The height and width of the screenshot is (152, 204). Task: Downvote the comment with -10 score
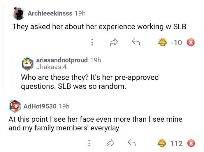191,43
